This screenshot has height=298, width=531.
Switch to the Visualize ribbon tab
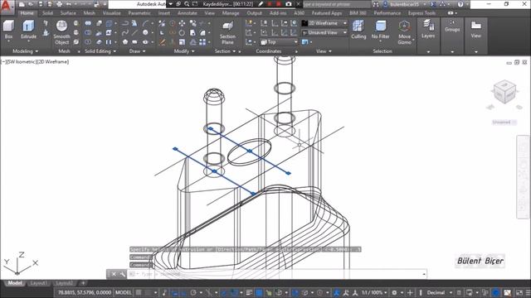tap(111, 13)
